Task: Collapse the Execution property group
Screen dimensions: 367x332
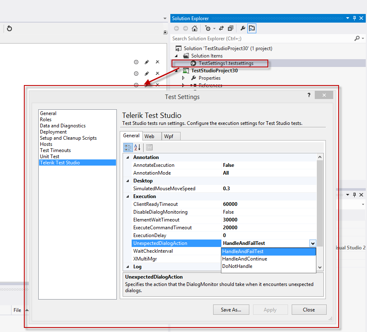Action: 128,196
